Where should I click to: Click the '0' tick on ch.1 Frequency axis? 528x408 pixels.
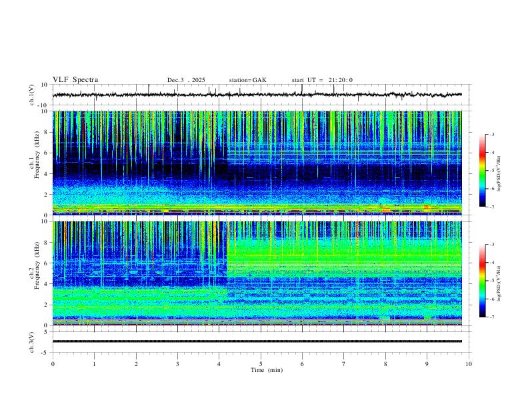point(47,215)
